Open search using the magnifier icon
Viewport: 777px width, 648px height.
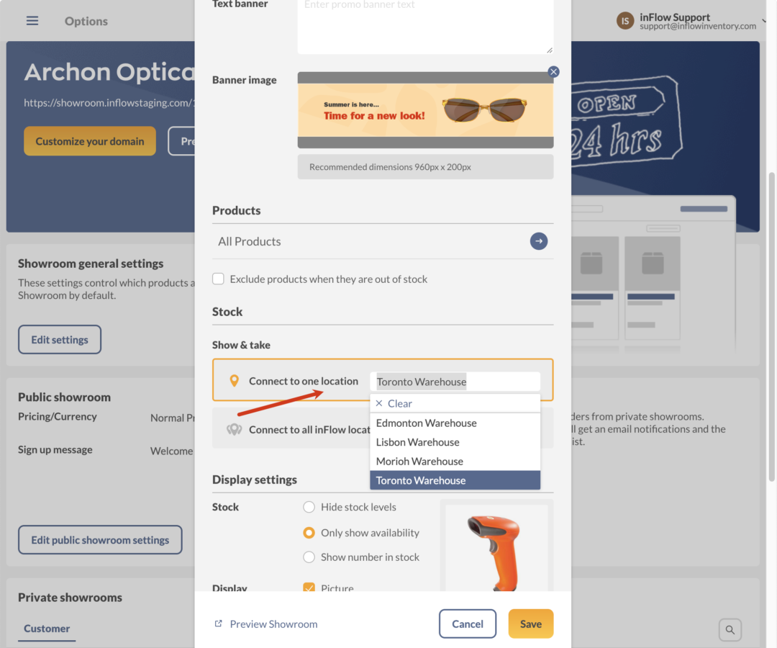[x=730, y=629]
